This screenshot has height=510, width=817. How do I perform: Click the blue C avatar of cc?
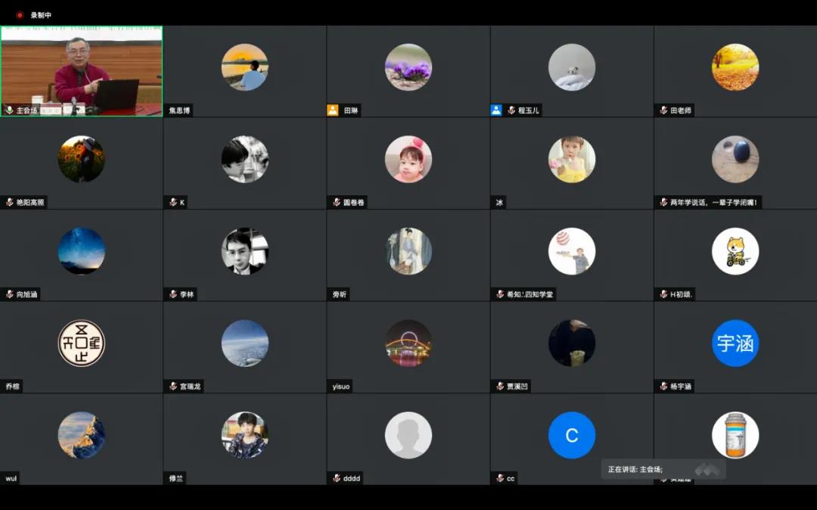click(x=571, y=435)
